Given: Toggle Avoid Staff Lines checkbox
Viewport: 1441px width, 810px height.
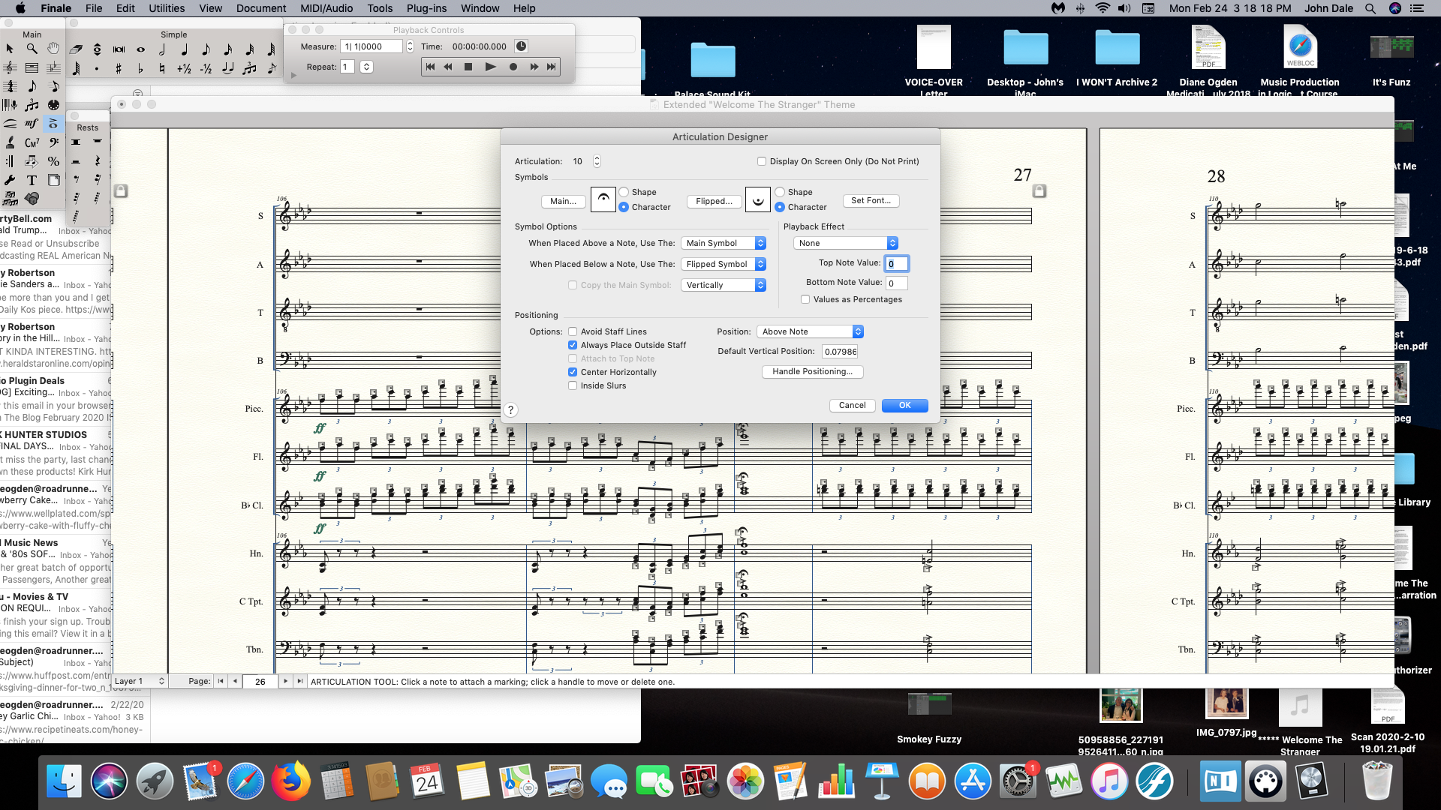Looking at the screenshot, I should tap(573, 331).
